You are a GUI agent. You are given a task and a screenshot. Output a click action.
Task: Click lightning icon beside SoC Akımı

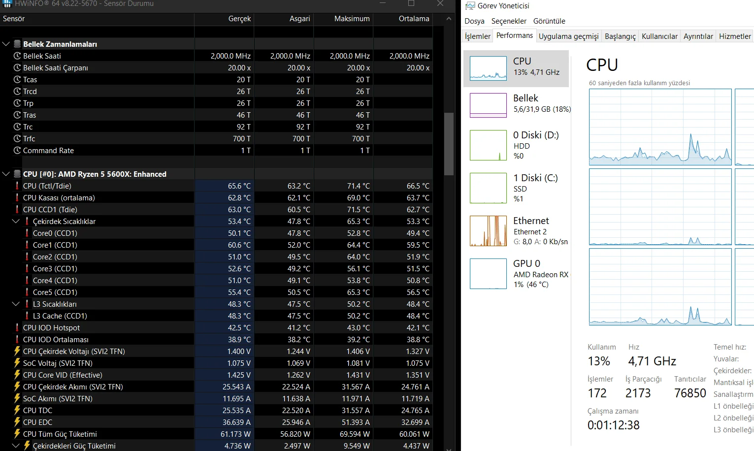tap(17, 398)
